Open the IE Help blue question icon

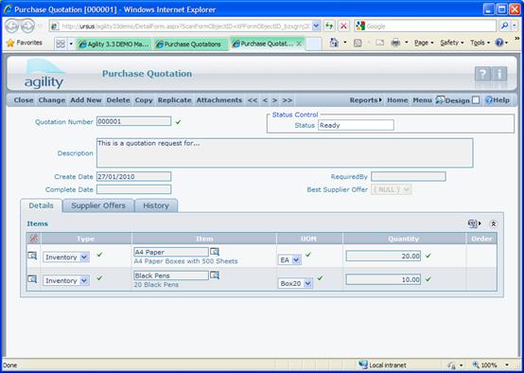click(x=499, y=43)
